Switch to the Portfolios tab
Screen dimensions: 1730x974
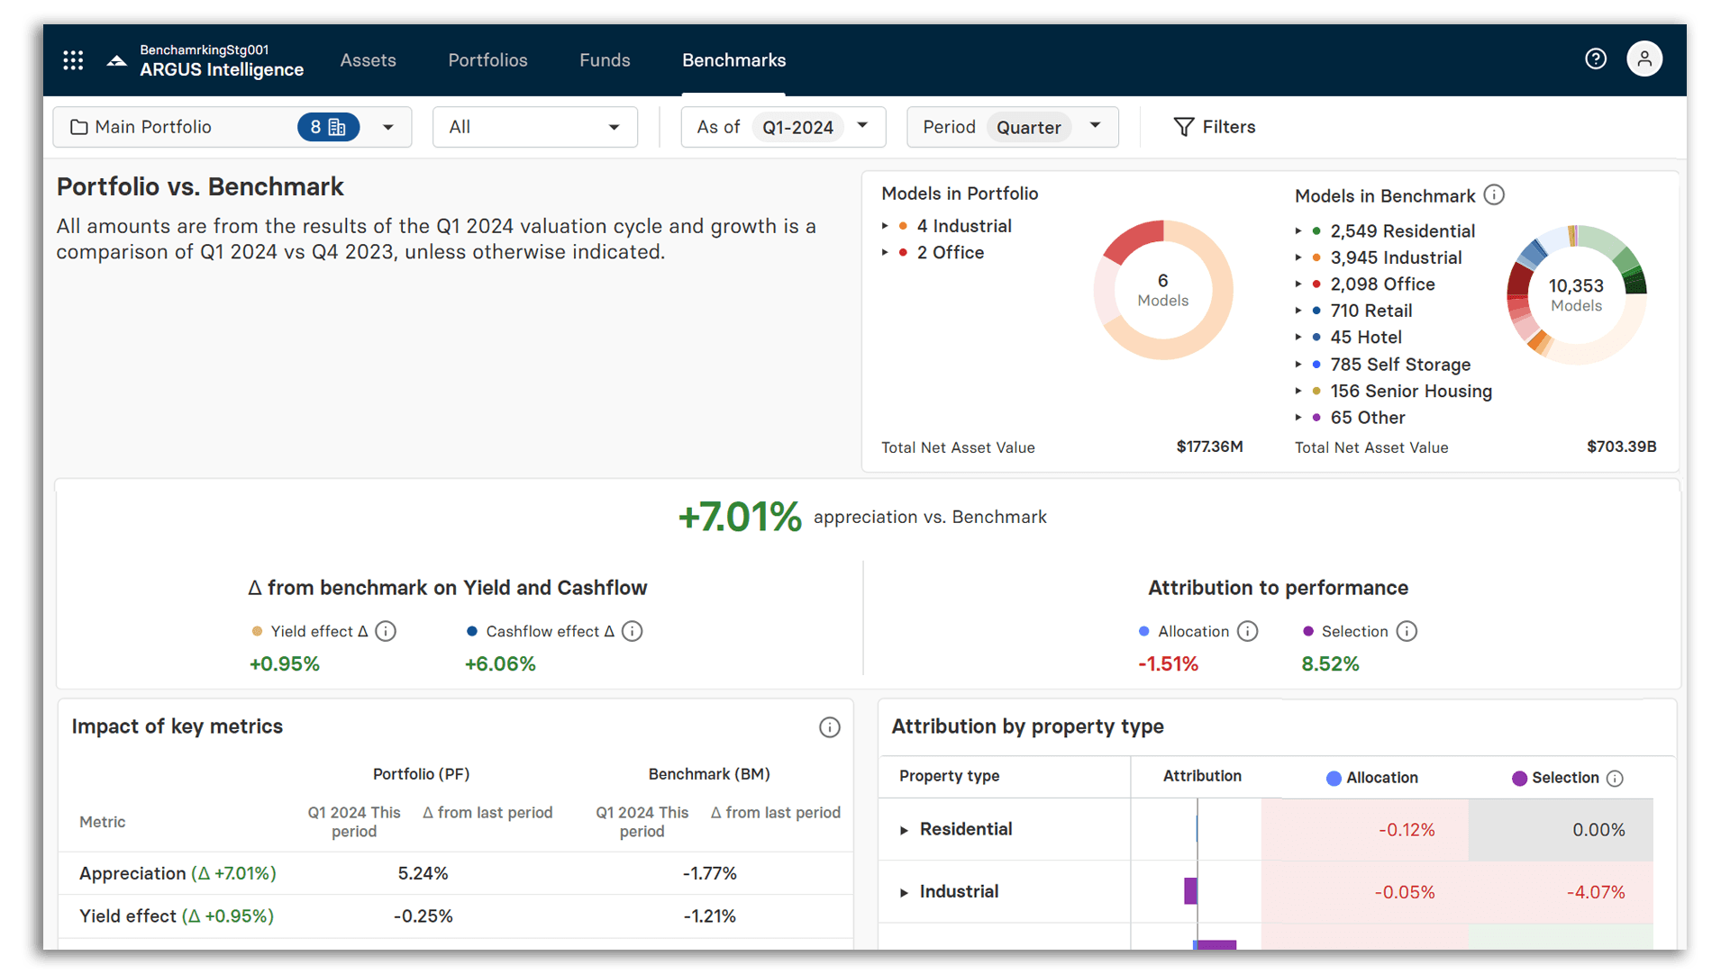487,60
